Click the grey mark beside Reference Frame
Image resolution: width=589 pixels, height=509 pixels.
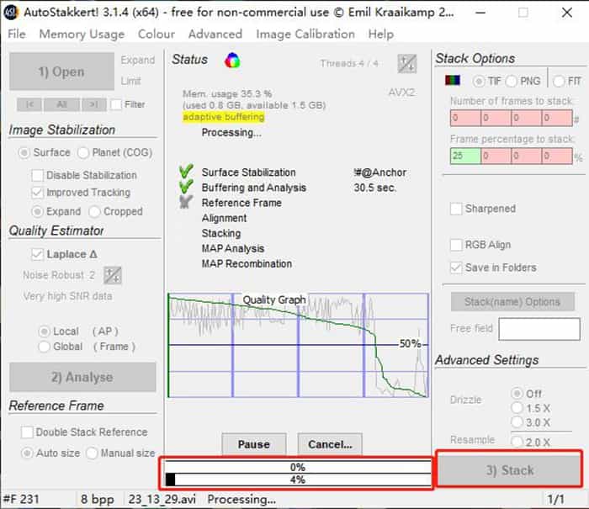[x=187, y=203]
